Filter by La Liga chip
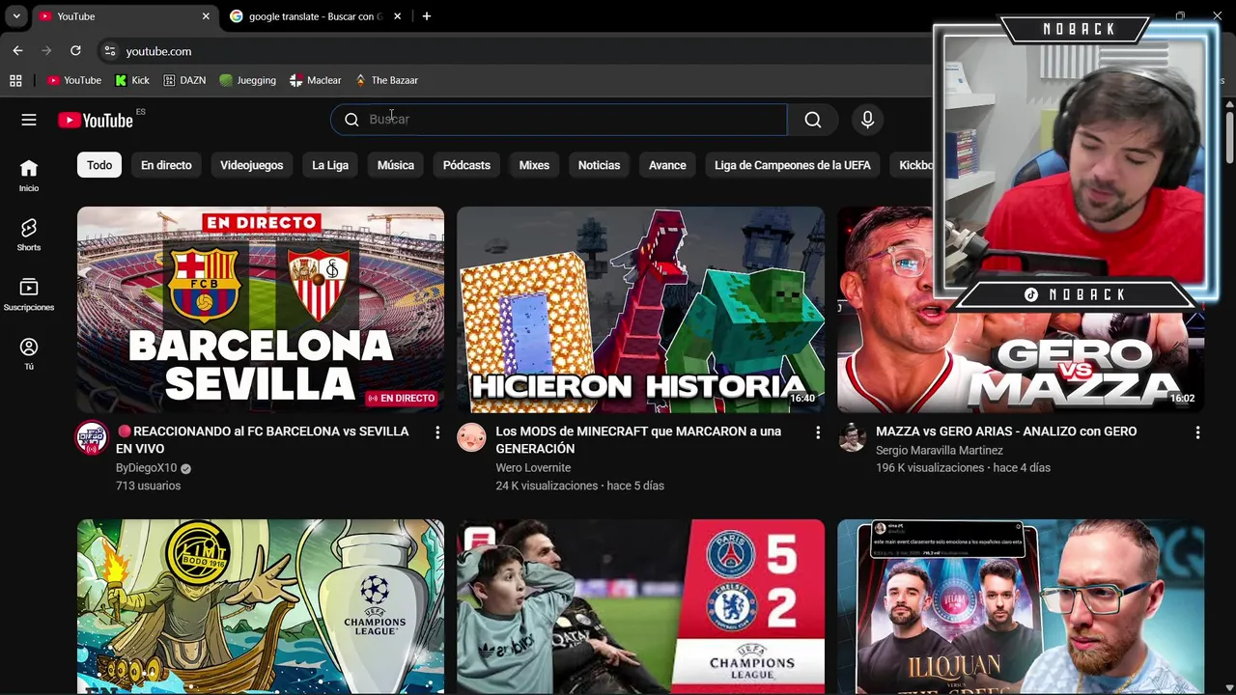 click(330, 165)
